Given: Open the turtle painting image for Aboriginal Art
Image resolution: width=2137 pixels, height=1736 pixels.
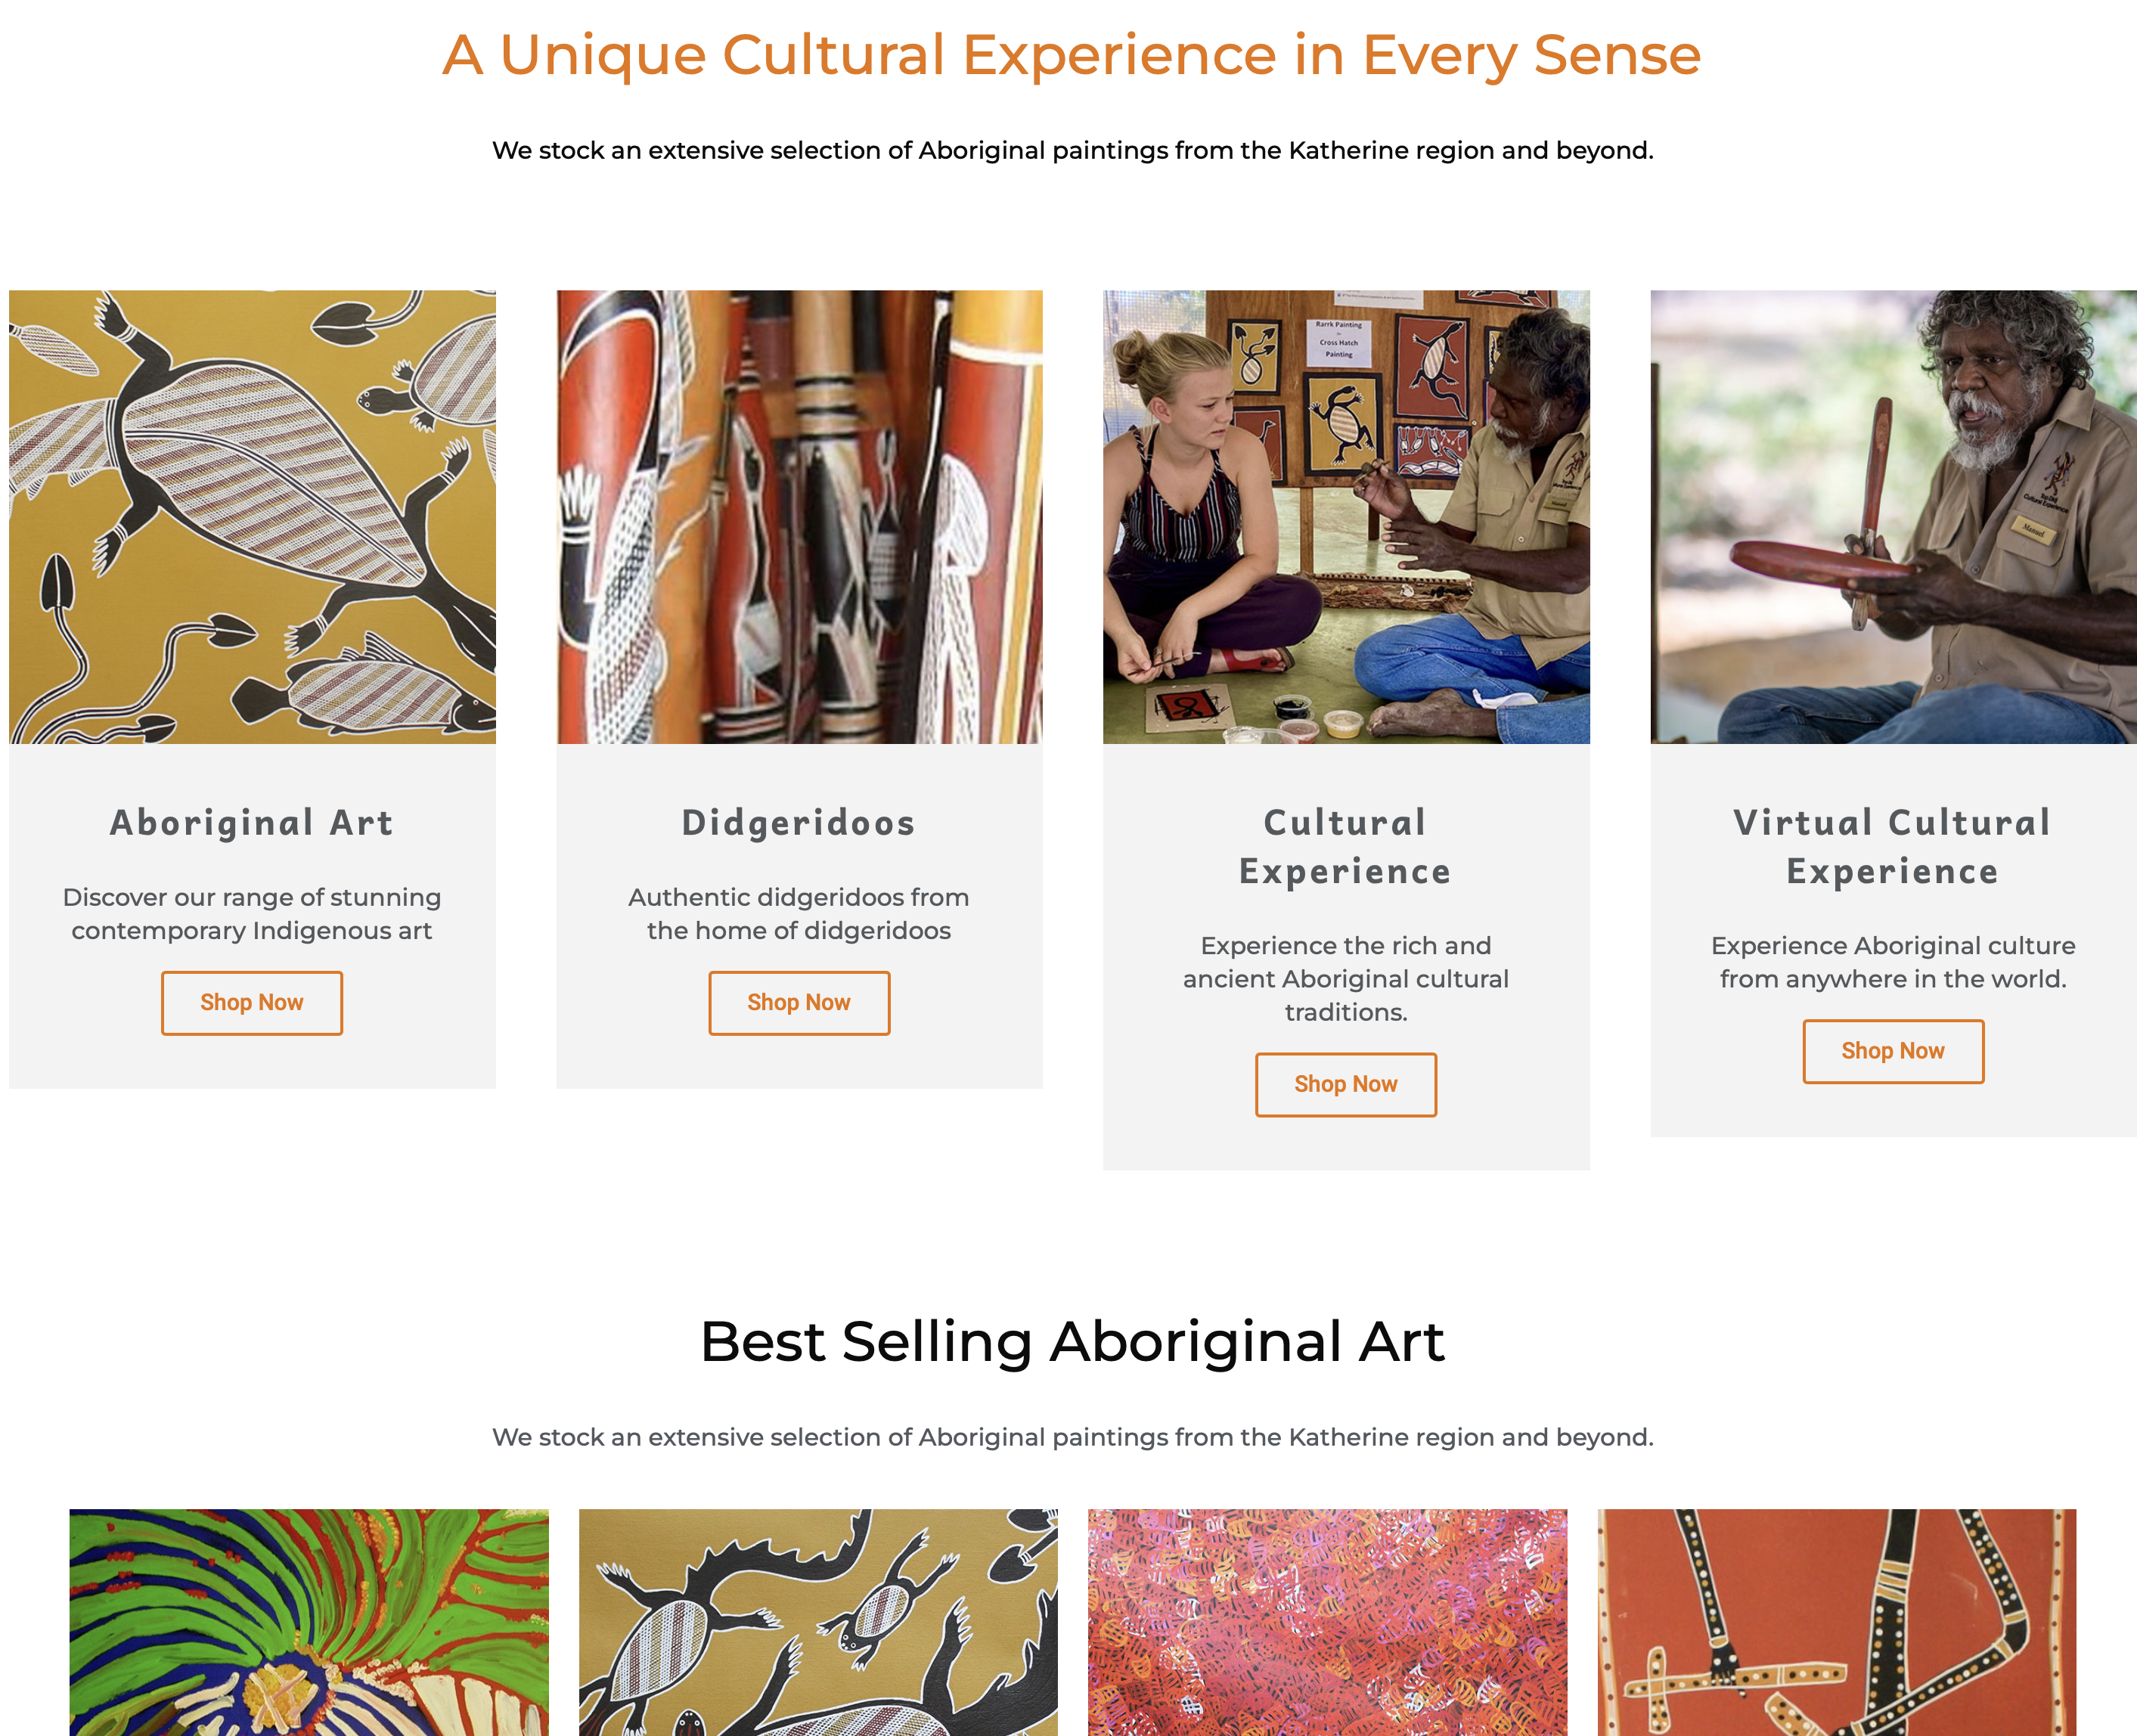Looking at the screenshot, I should pyautogui.click(x=252, y=517).
